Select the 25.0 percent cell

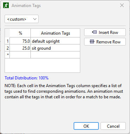click(x=20, y=48)
